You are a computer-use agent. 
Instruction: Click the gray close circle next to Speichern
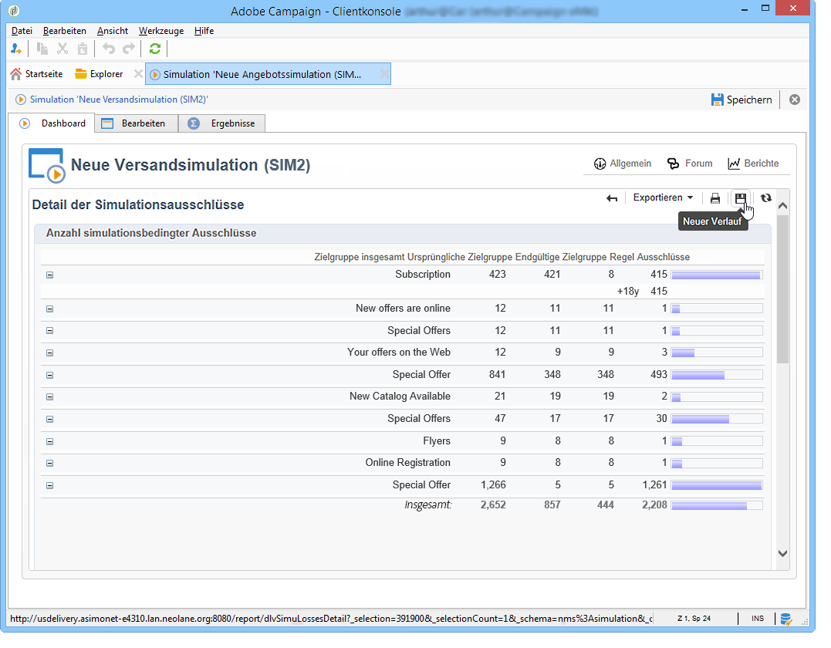[795, 100]
